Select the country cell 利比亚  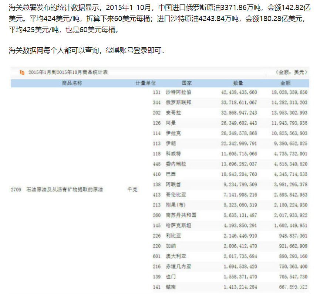173,236
